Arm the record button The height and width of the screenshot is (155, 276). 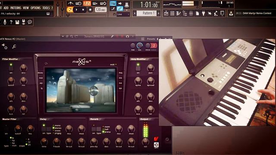90,9
